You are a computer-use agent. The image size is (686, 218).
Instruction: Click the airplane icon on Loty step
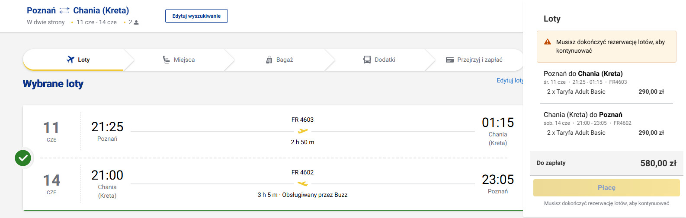(x=71, y=60)
